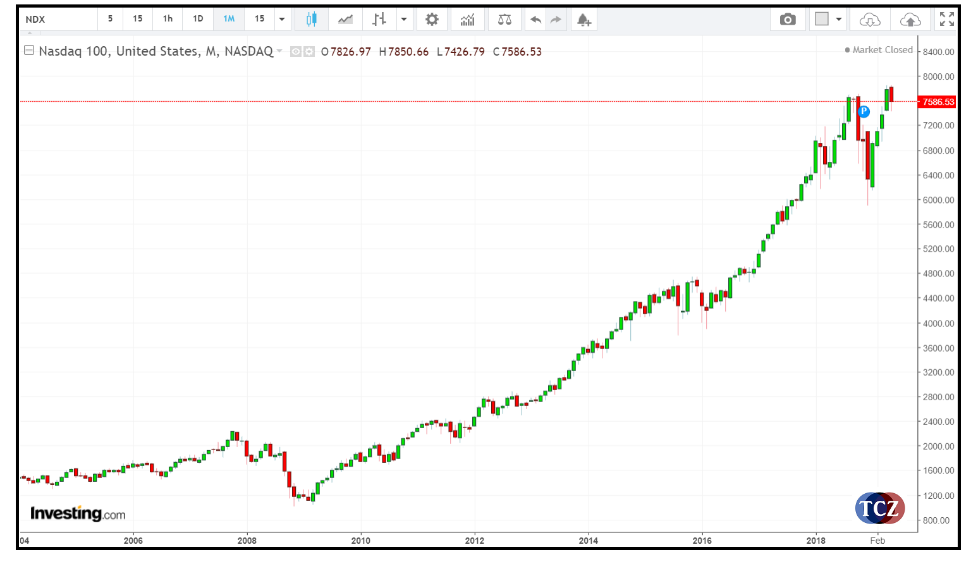Viewport: 971px width, 564px height.
Task: Collapse the Nasdaq 100 legend box
Action: click(29, 51)
